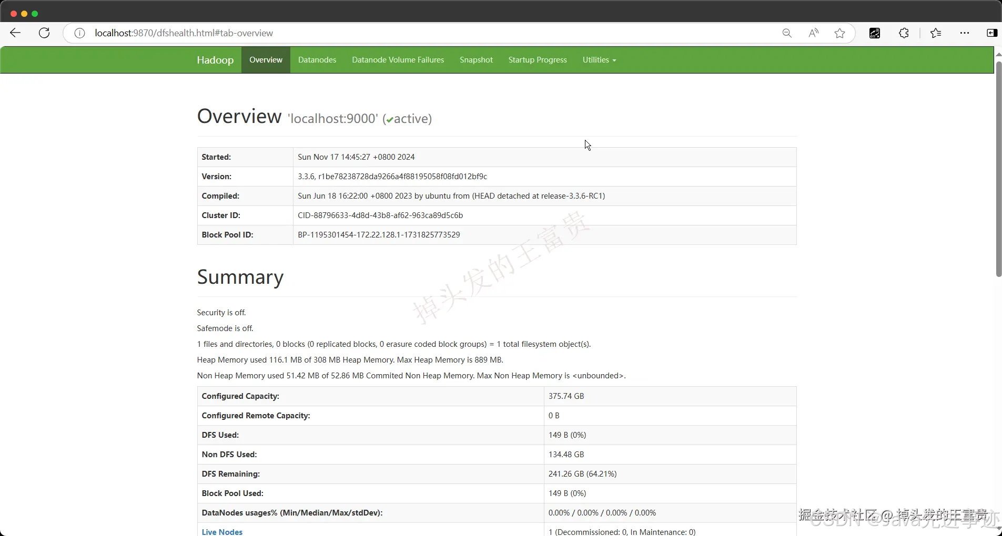
Task: Click the Overview 'localhost:9000' heading
Action: click(x=315, y=117)
